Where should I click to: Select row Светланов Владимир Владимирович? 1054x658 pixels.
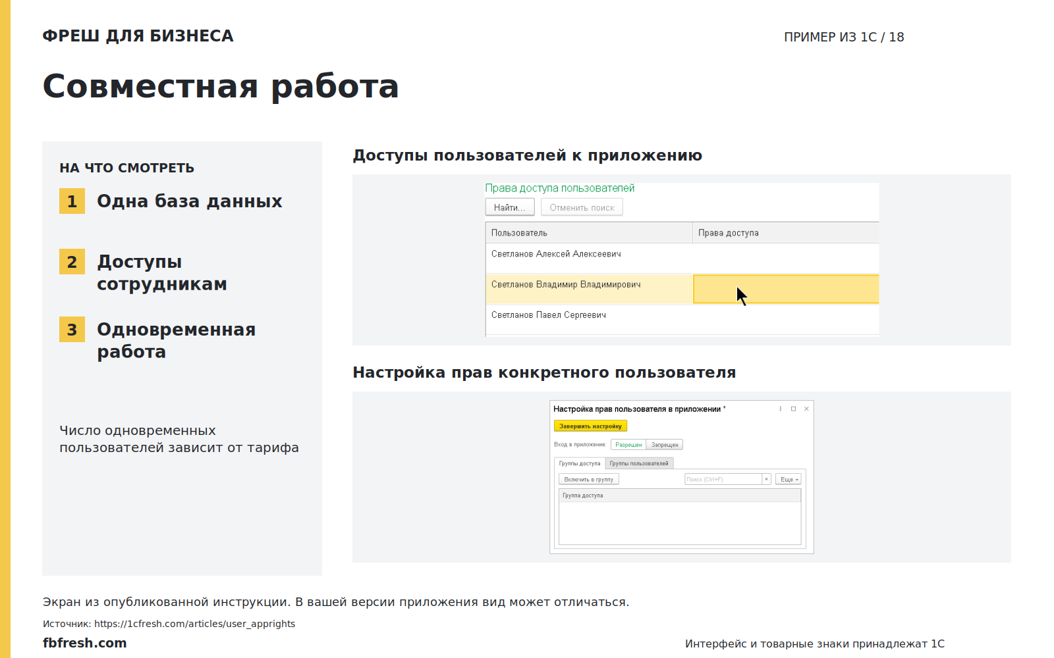pyautogui.click(x=682, y=289)
